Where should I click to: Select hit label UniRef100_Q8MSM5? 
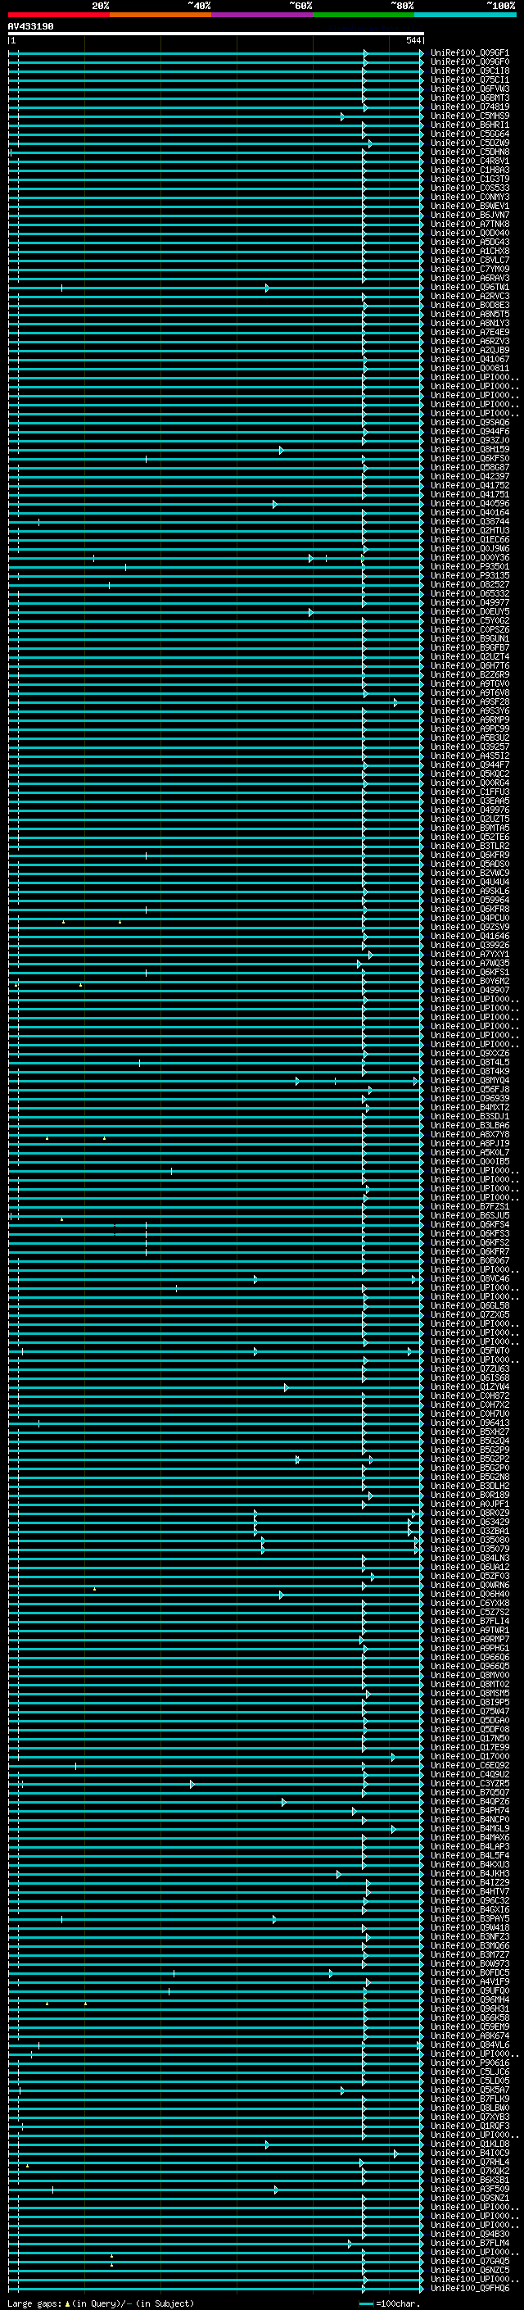click(x=469, y=1693)
